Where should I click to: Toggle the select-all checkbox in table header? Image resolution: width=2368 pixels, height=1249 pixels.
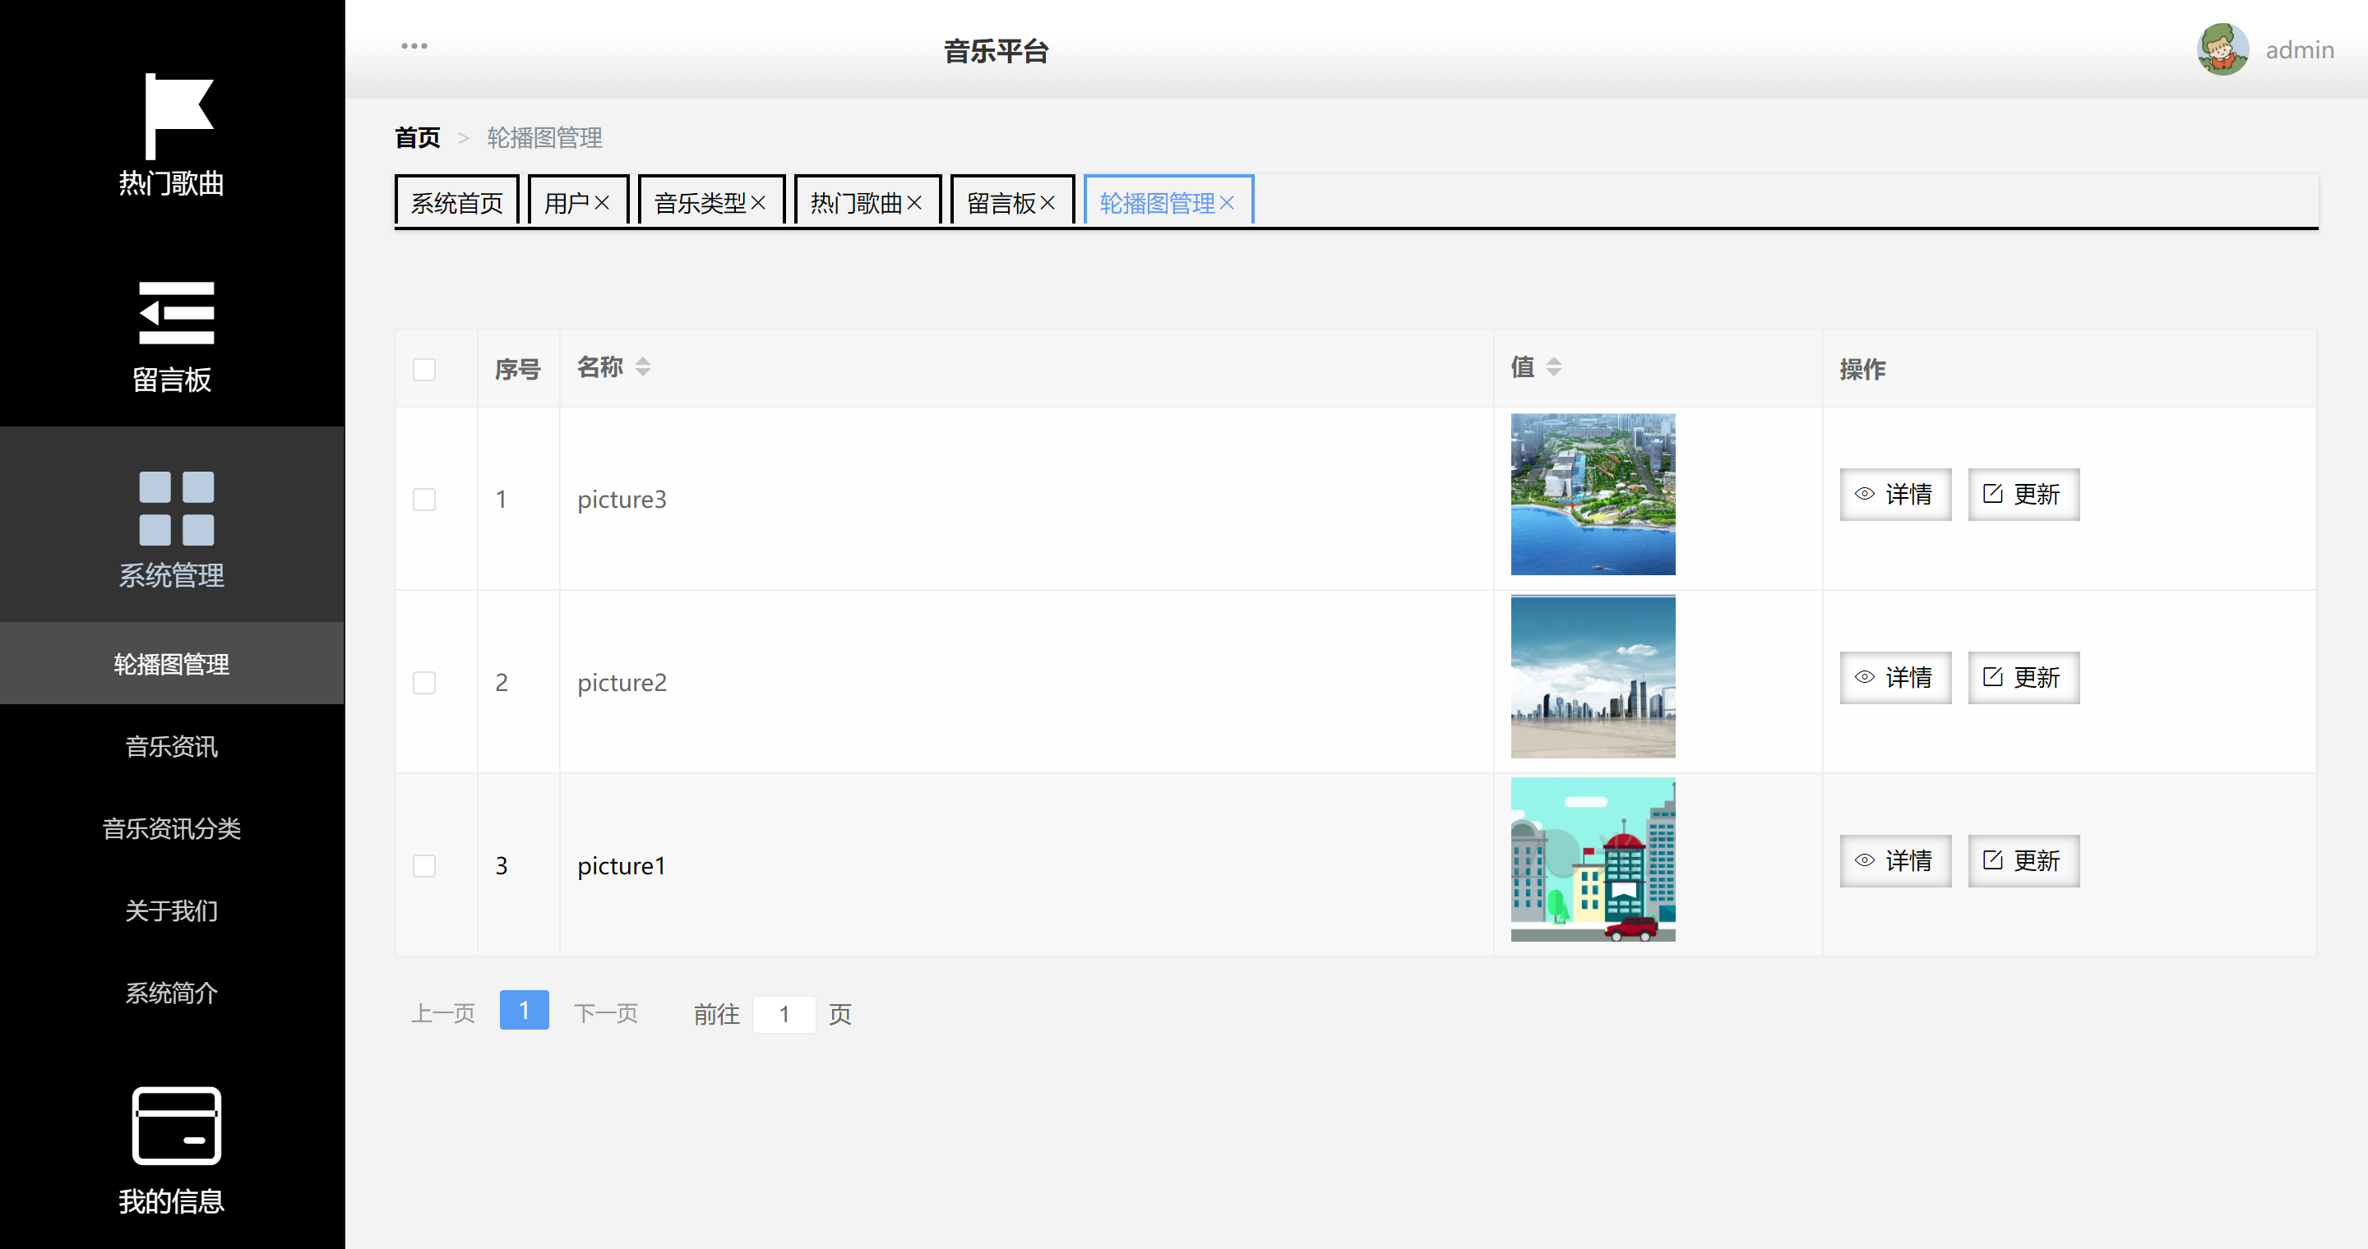423,369
